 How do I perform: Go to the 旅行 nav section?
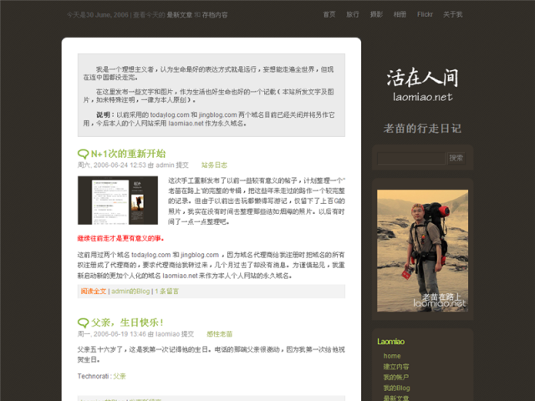pos(353,14)
